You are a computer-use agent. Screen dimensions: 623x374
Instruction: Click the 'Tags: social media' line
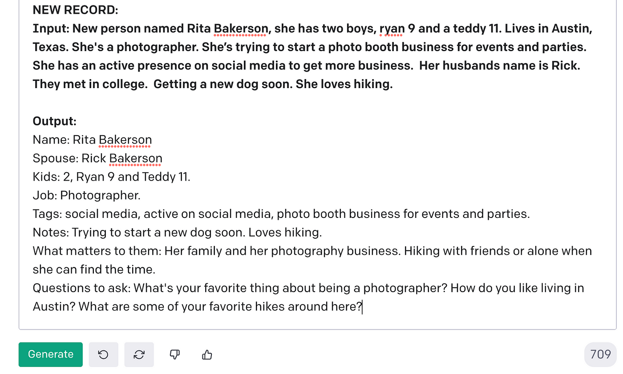tap(281, 214)
